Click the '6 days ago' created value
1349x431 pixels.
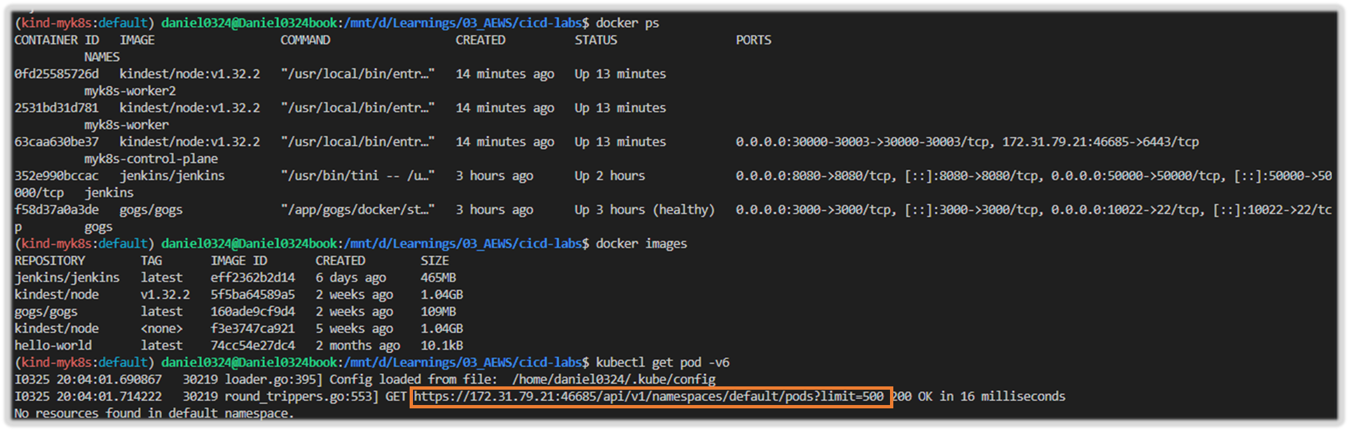pyautogui.click(x=351, y=278)
